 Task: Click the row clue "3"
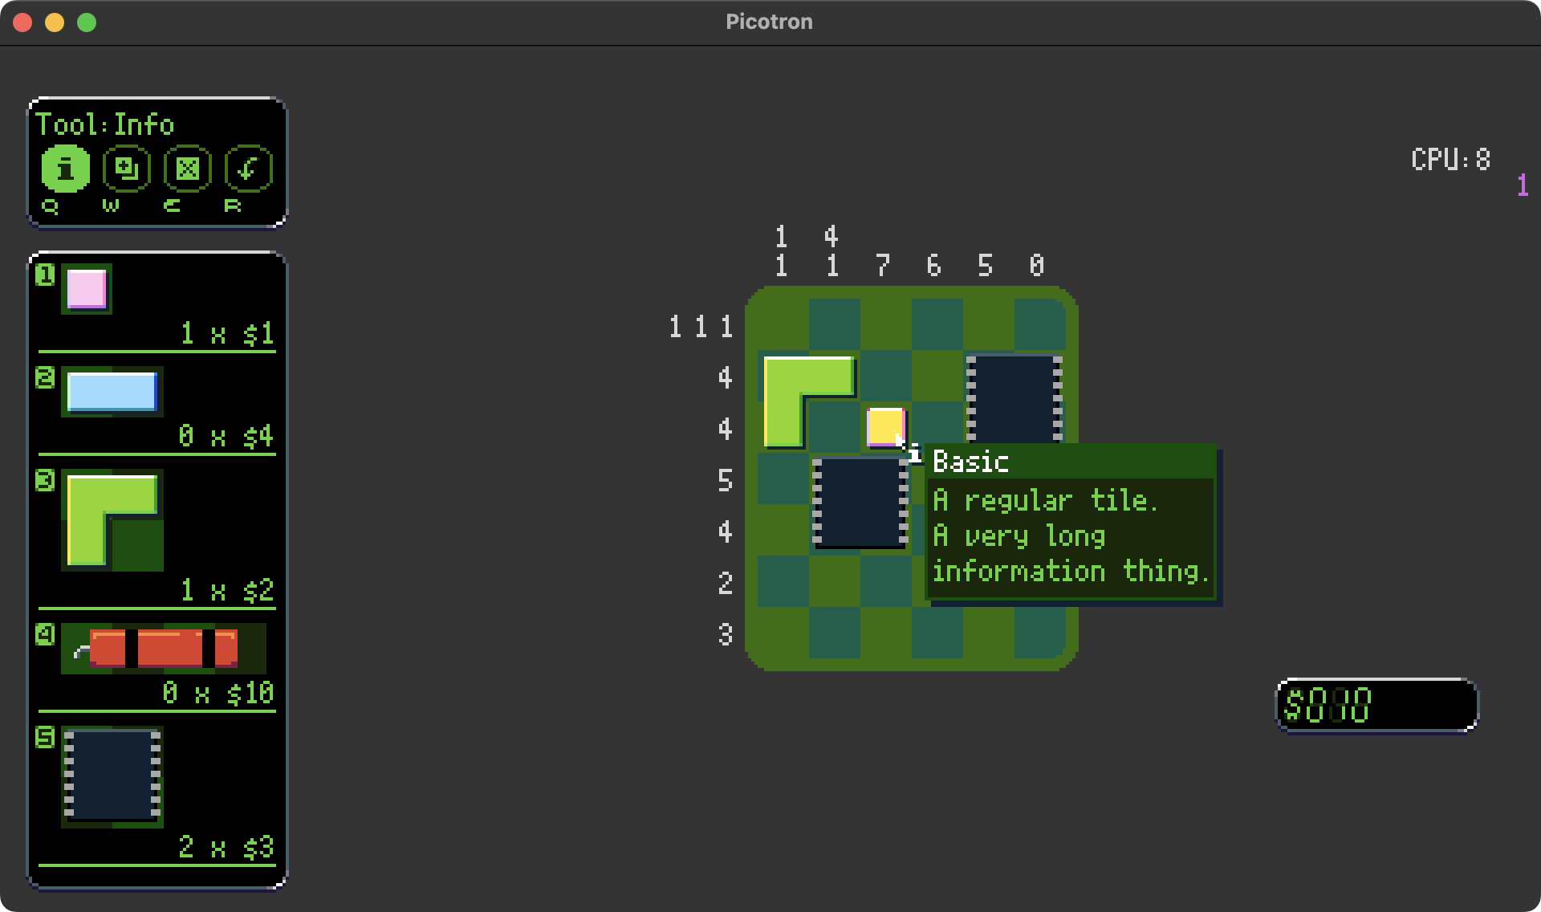[x=726, y=635]
